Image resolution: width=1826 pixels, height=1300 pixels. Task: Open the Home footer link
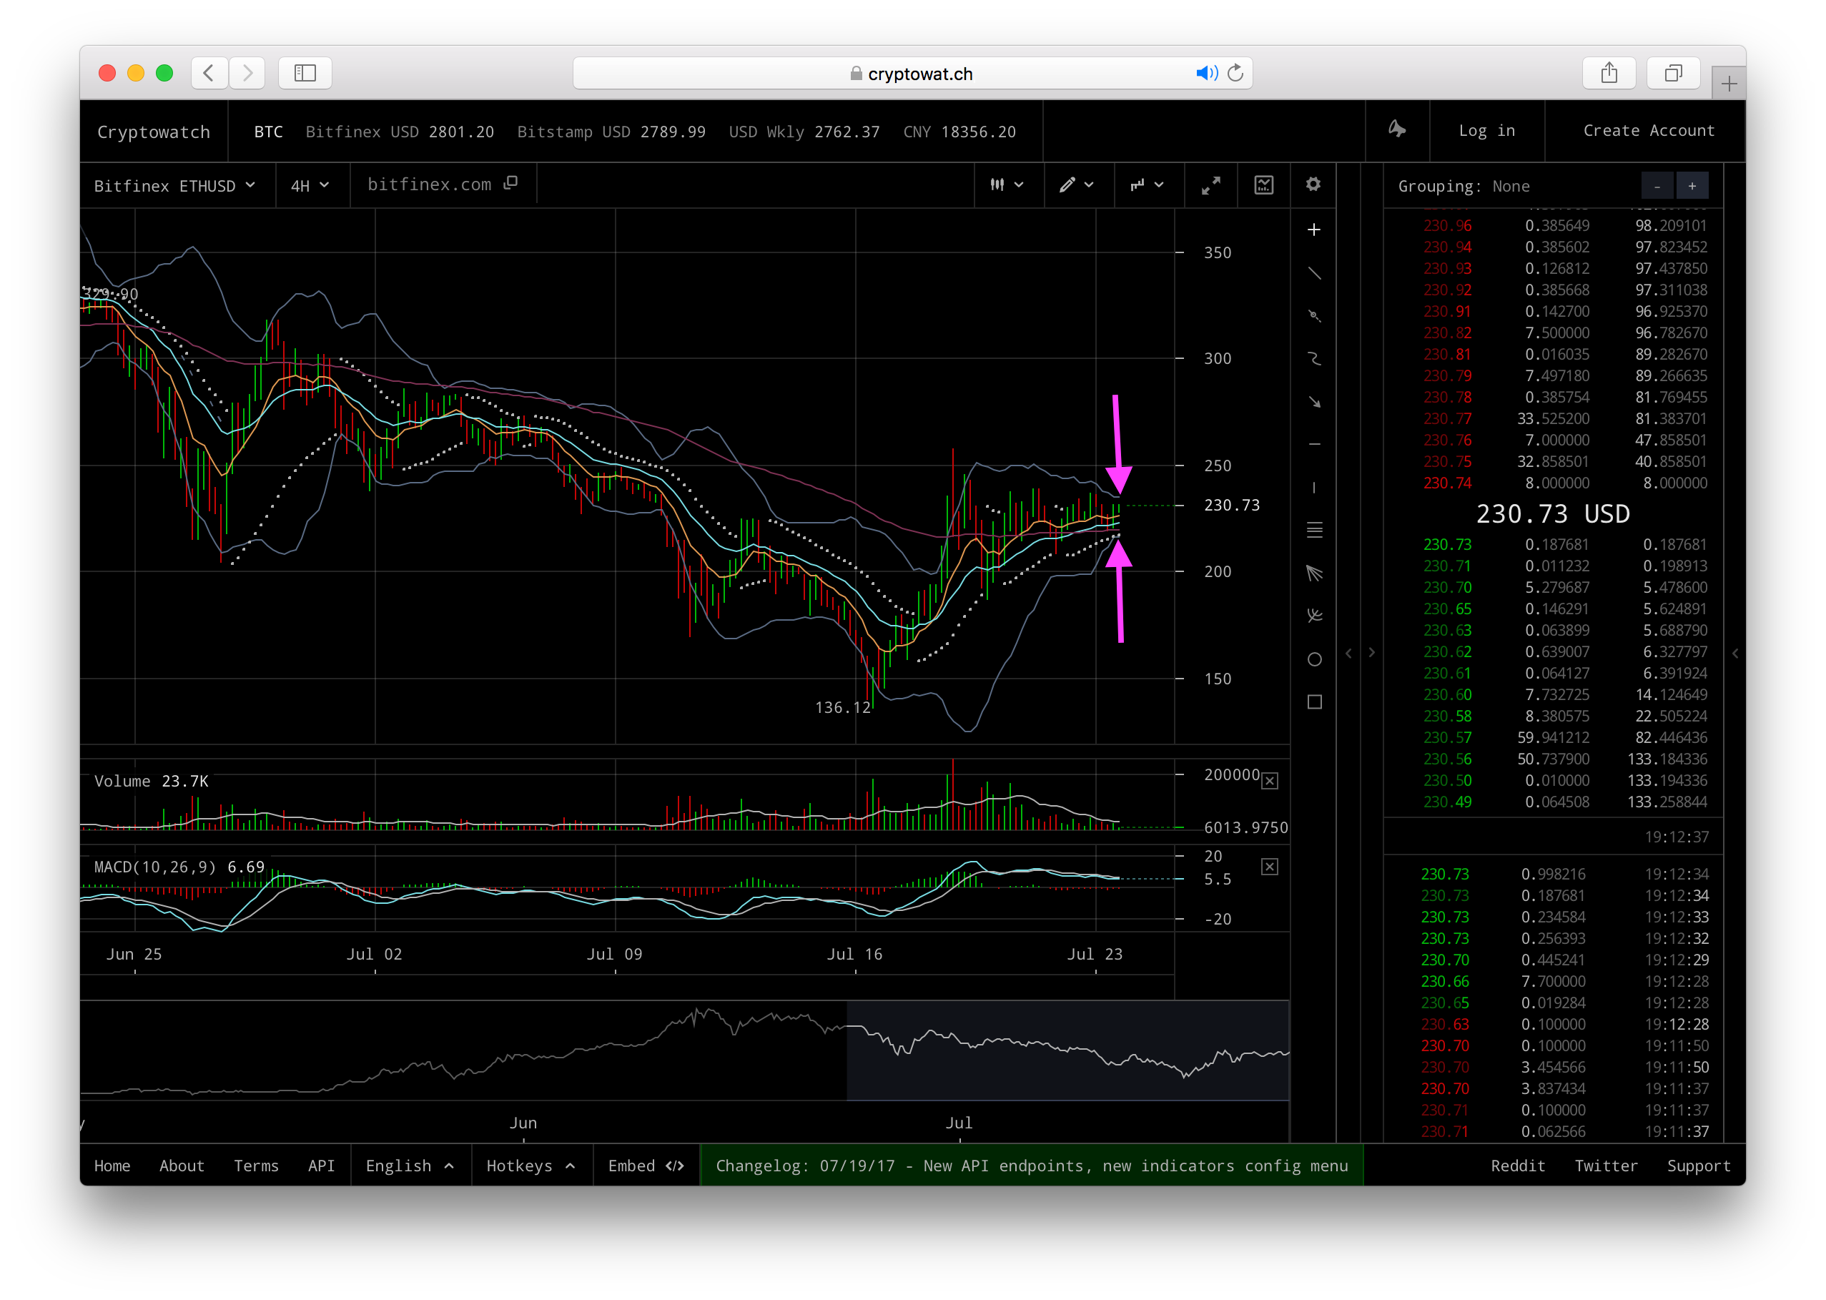(x=112, y=1166)
